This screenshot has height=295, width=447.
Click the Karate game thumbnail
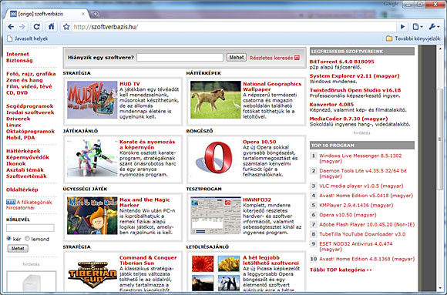tap(92, 158)
